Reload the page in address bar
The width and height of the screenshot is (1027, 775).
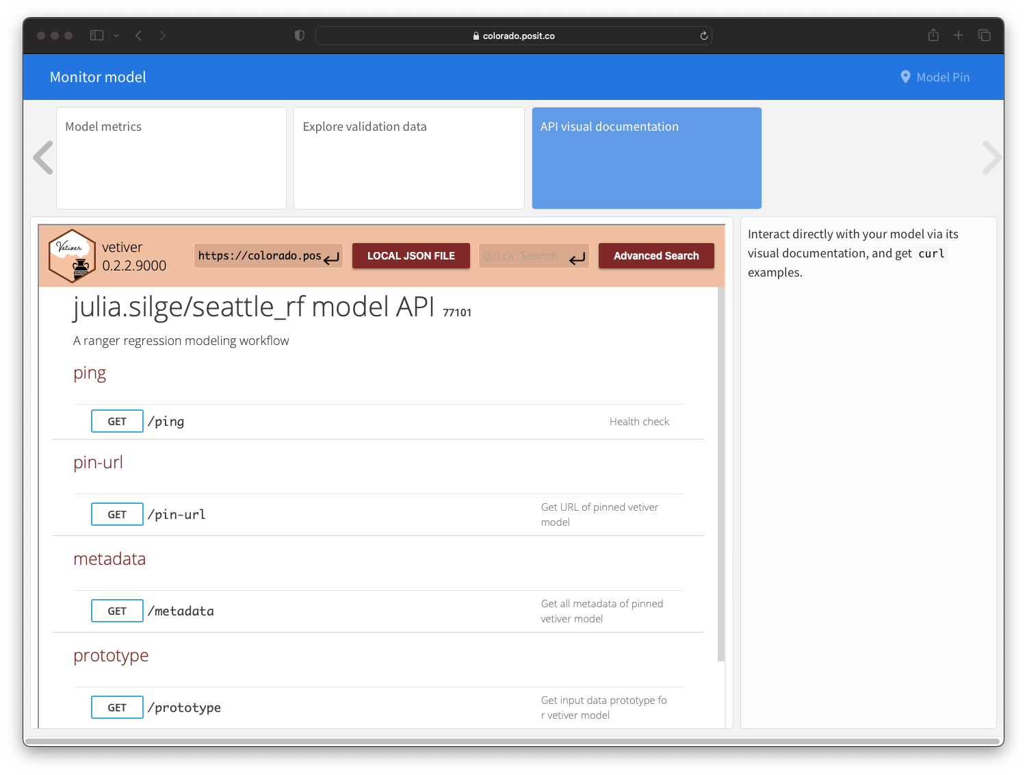(703, 36)
